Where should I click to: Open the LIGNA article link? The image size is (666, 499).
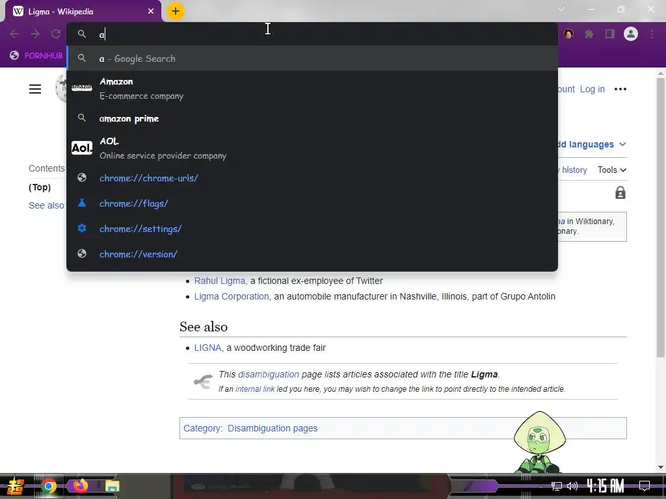coord(207,348)
